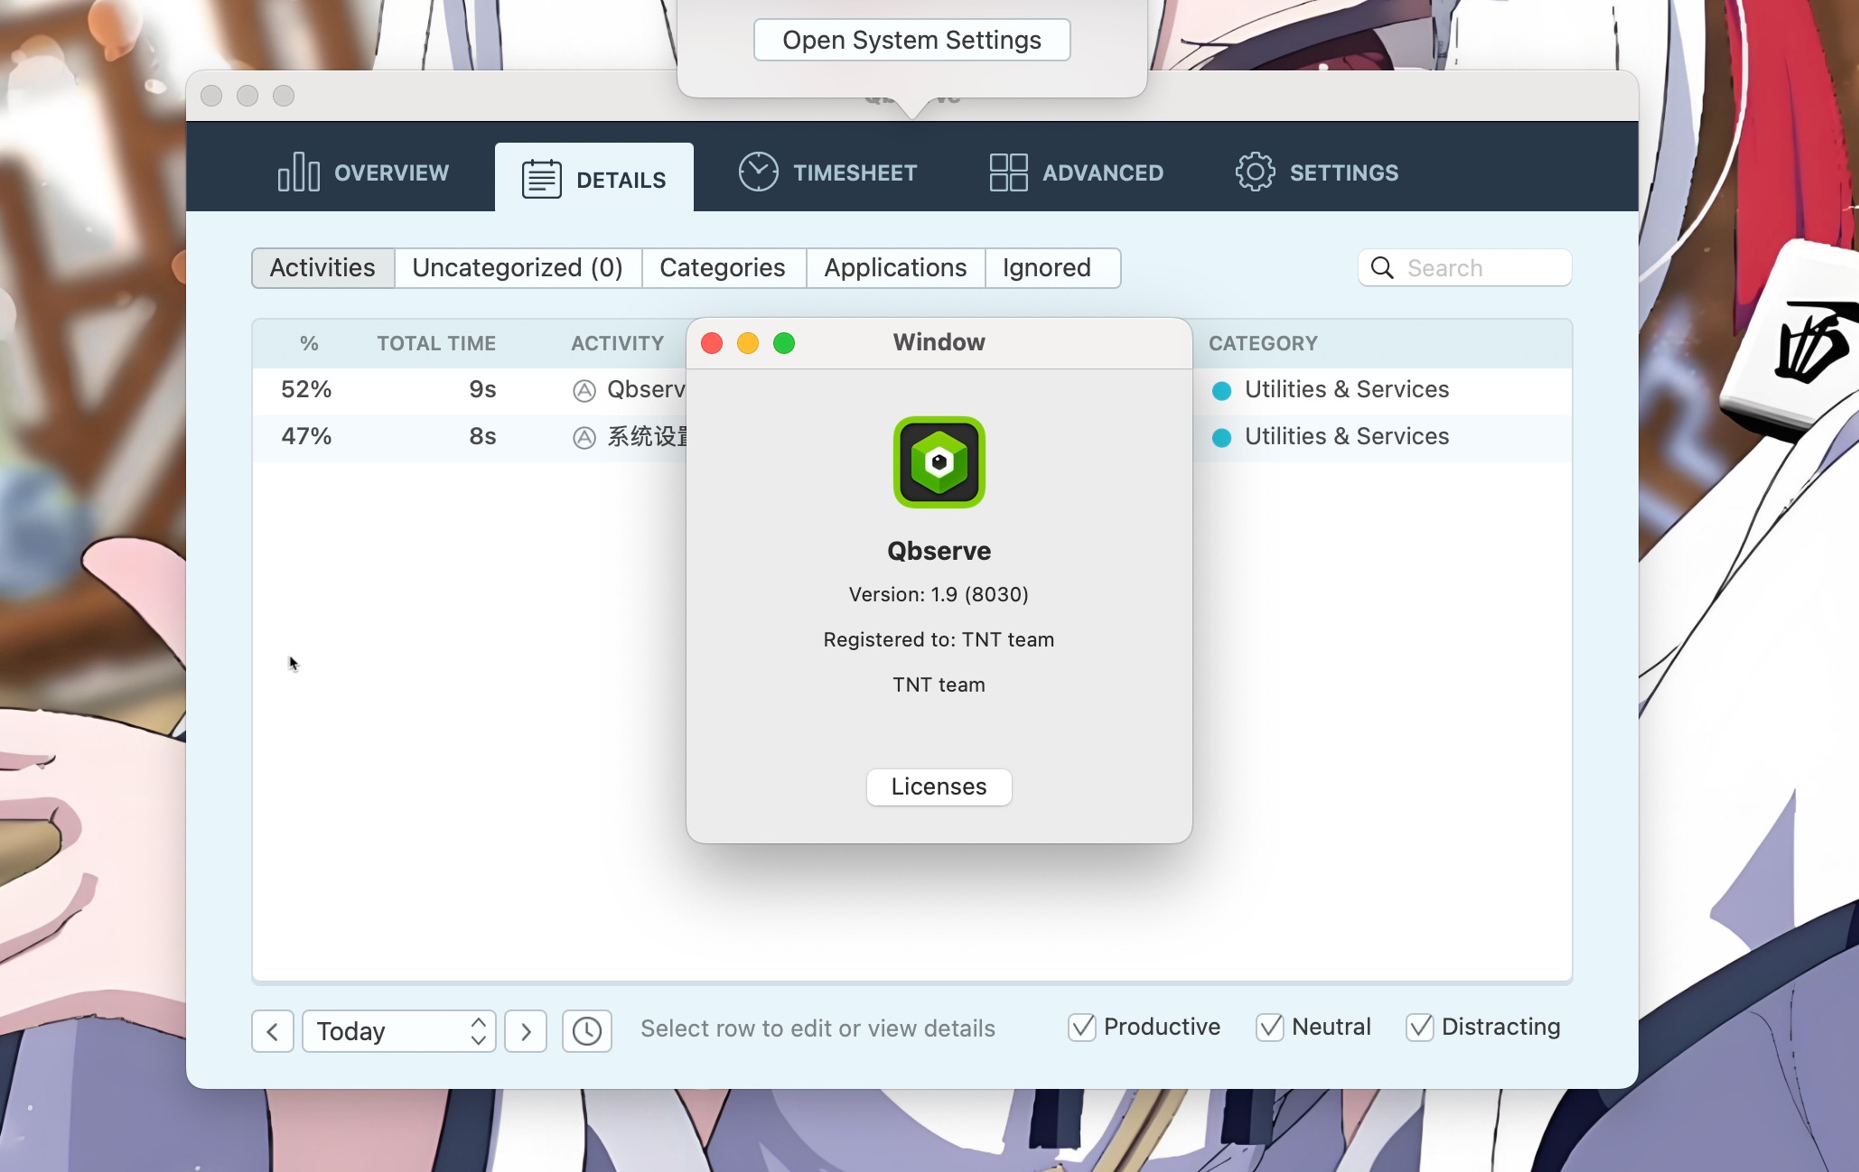Open the Today period dropdown
The width and height of the screenshot is (1859, 1172).
point(399,1031)
